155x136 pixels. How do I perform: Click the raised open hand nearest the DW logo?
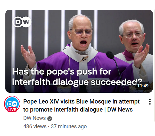28,55
